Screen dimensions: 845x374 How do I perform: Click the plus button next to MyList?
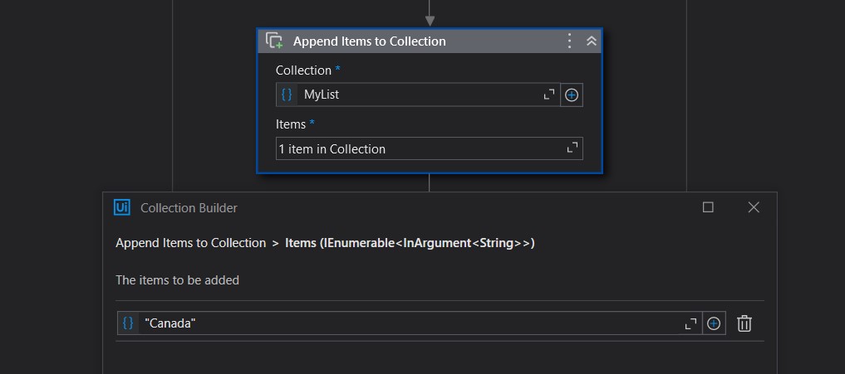[572, 95]
